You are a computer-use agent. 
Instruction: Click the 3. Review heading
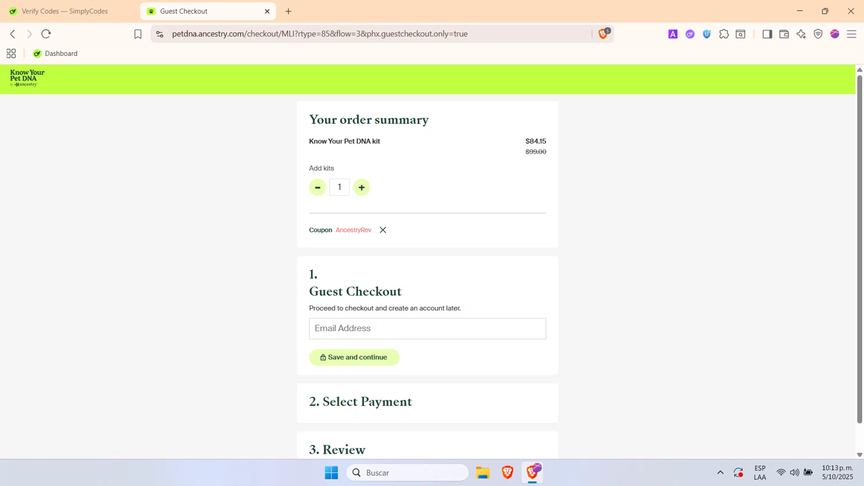(337, 449)
